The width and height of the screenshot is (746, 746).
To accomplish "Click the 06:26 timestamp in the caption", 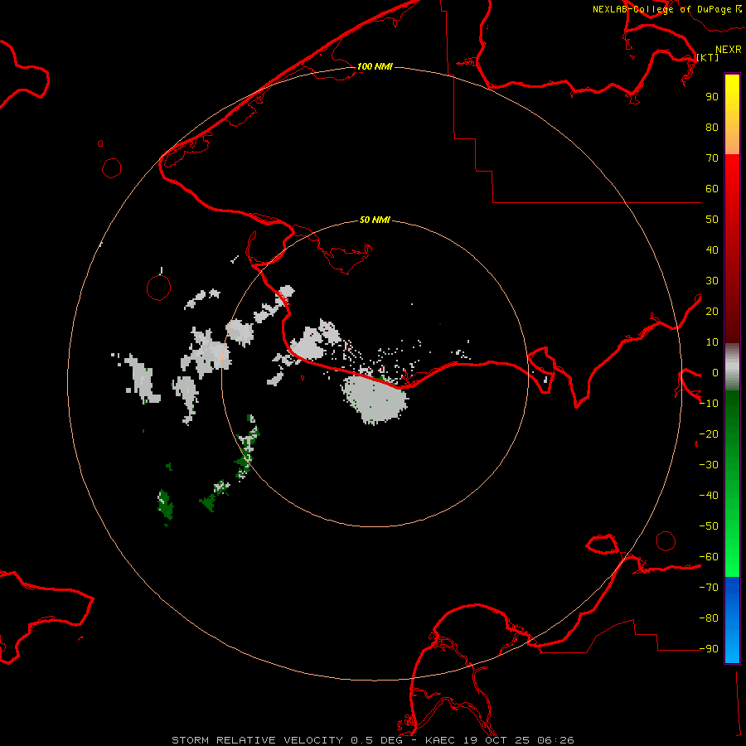I will coord(555,740).
